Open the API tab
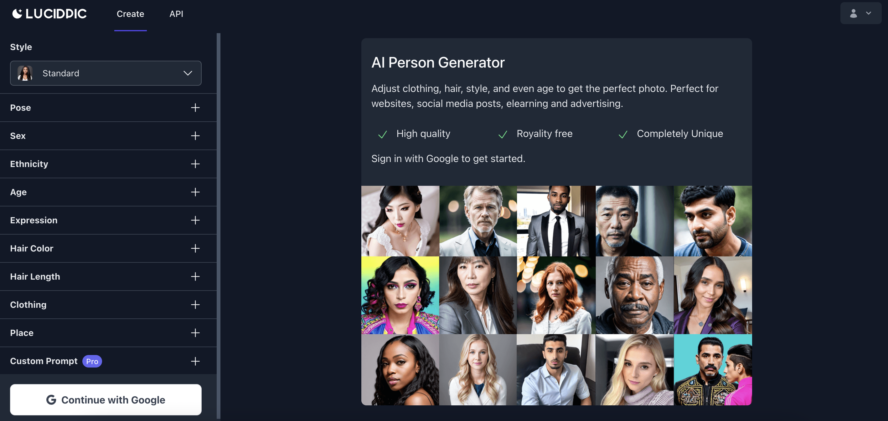888x421 pixels. click(x=176, y=14)
